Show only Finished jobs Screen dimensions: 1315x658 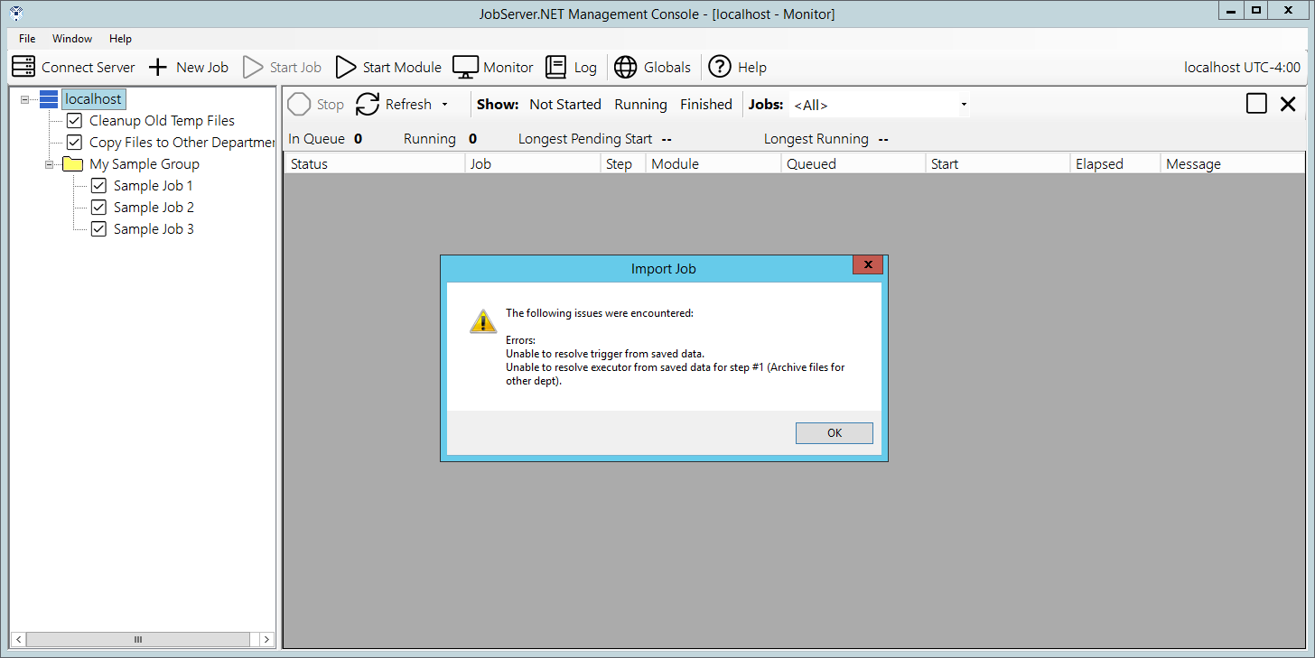[705, 105]
